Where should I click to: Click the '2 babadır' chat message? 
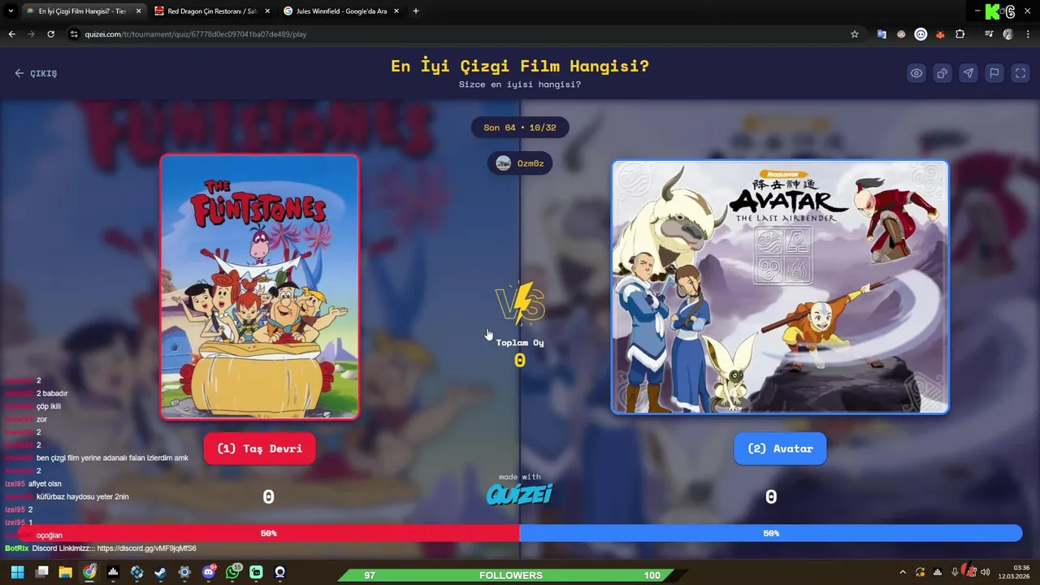(52, 393)
